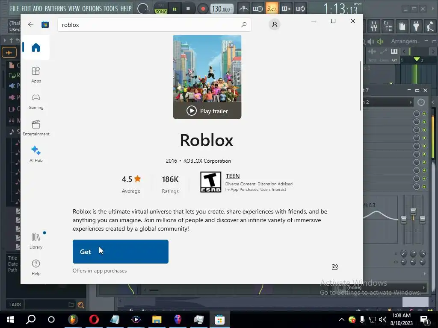Open the OPTIONS menu

[92, 9]
